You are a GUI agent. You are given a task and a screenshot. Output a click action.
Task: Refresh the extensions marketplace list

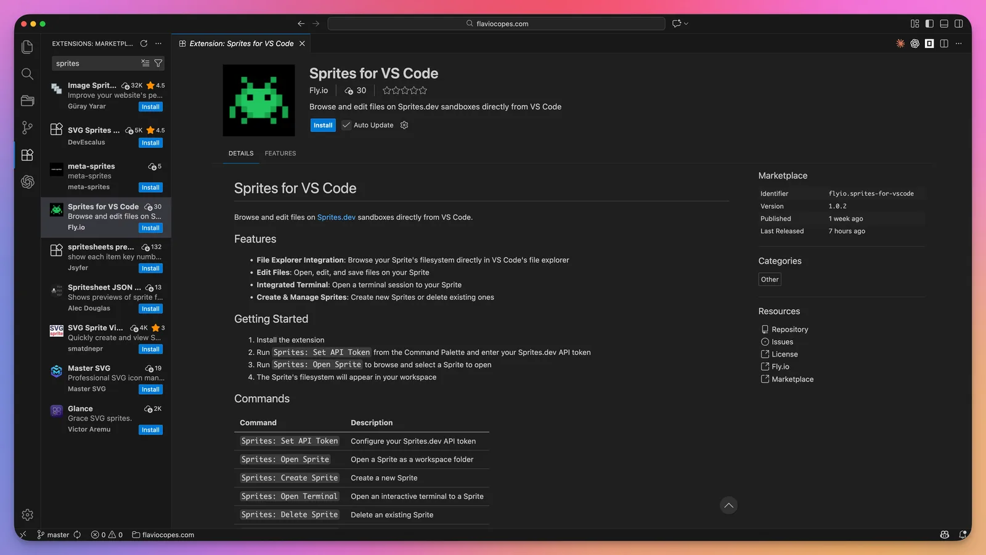tap(144, 44)
